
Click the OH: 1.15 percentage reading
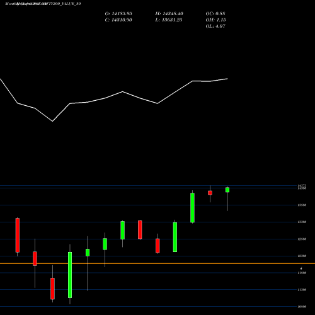click(215, 20)
